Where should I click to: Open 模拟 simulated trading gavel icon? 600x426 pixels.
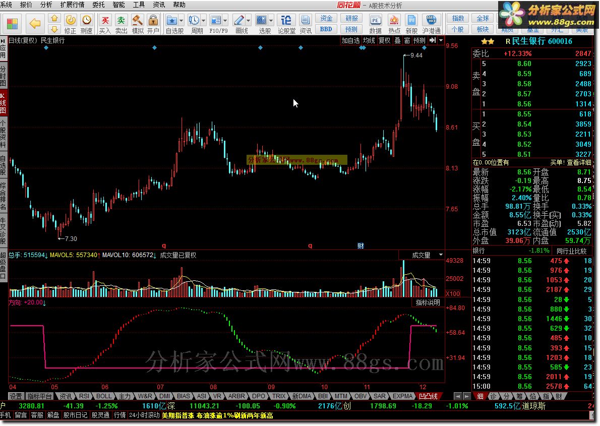137,24
